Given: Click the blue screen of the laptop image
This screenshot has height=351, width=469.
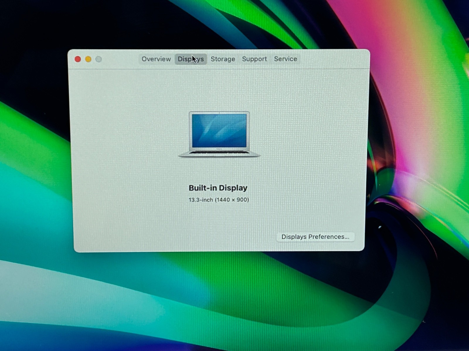Looking at the screenshot, I should (219, 130).
